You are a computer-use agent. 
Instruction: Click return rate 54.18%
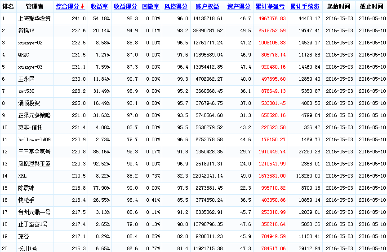coord(102,18)
